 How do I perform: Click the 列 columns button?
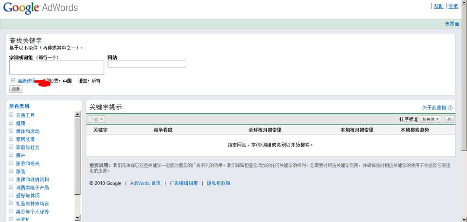pos(449,119)
